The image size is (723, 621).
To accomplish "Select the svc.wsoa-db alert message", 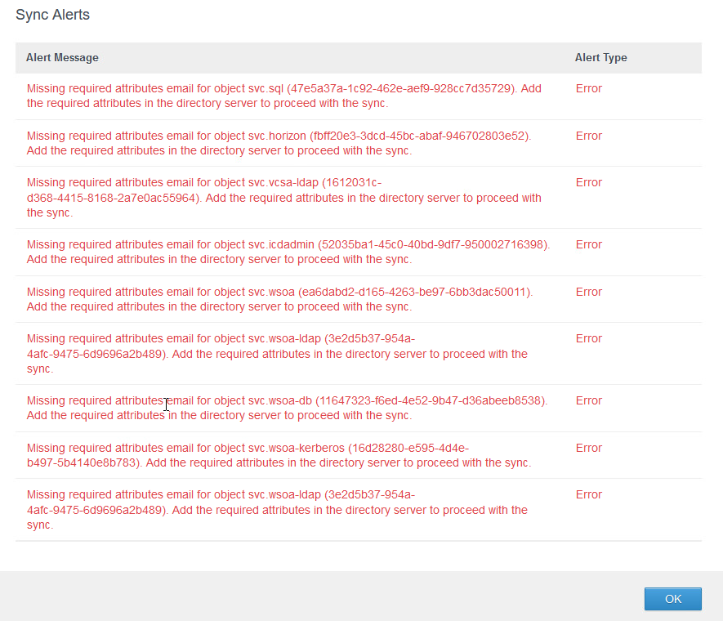I will tap(287, 408).
